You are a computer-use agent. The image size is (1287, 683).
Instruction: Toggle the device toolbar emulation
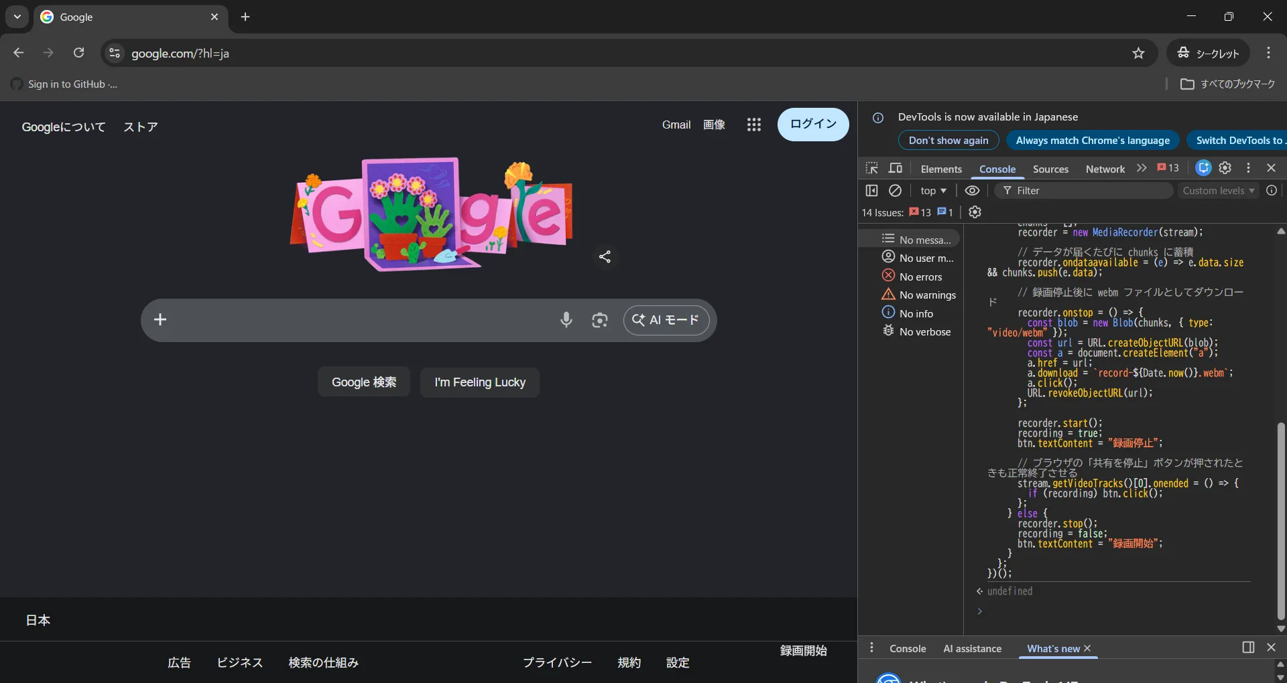(x=896, y=168)
